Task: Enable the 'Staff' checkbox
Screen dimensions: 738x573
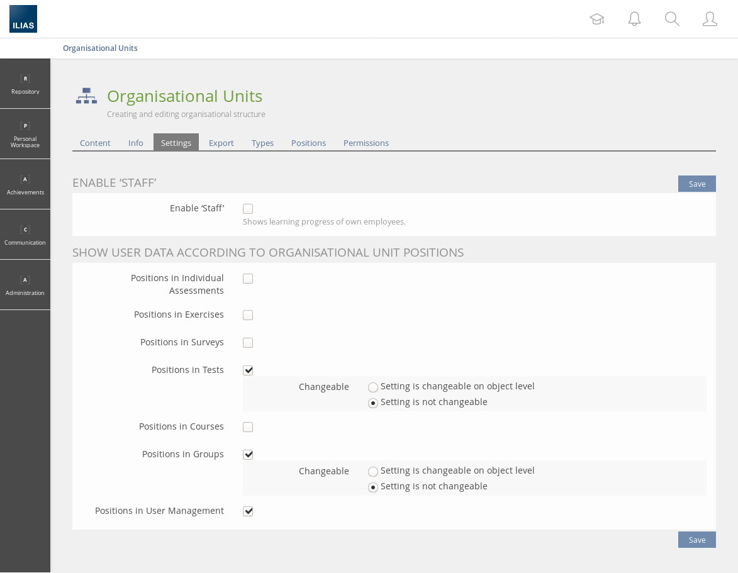Action: (x=248, y=209)
